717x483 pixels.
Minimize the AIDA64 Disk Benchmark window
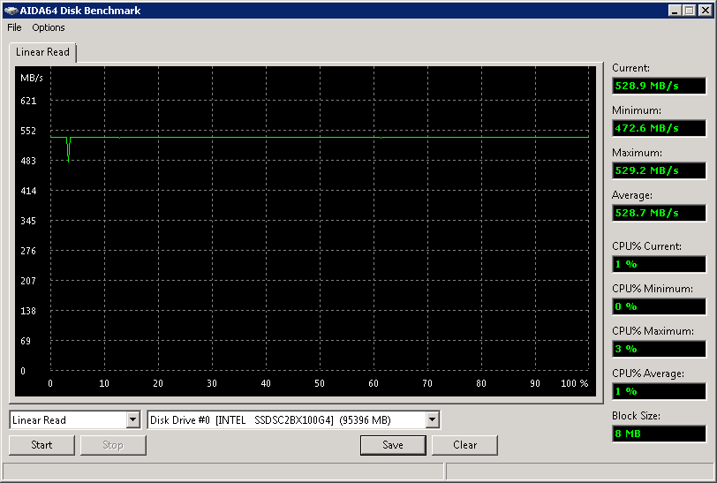(x=674, y=11)
